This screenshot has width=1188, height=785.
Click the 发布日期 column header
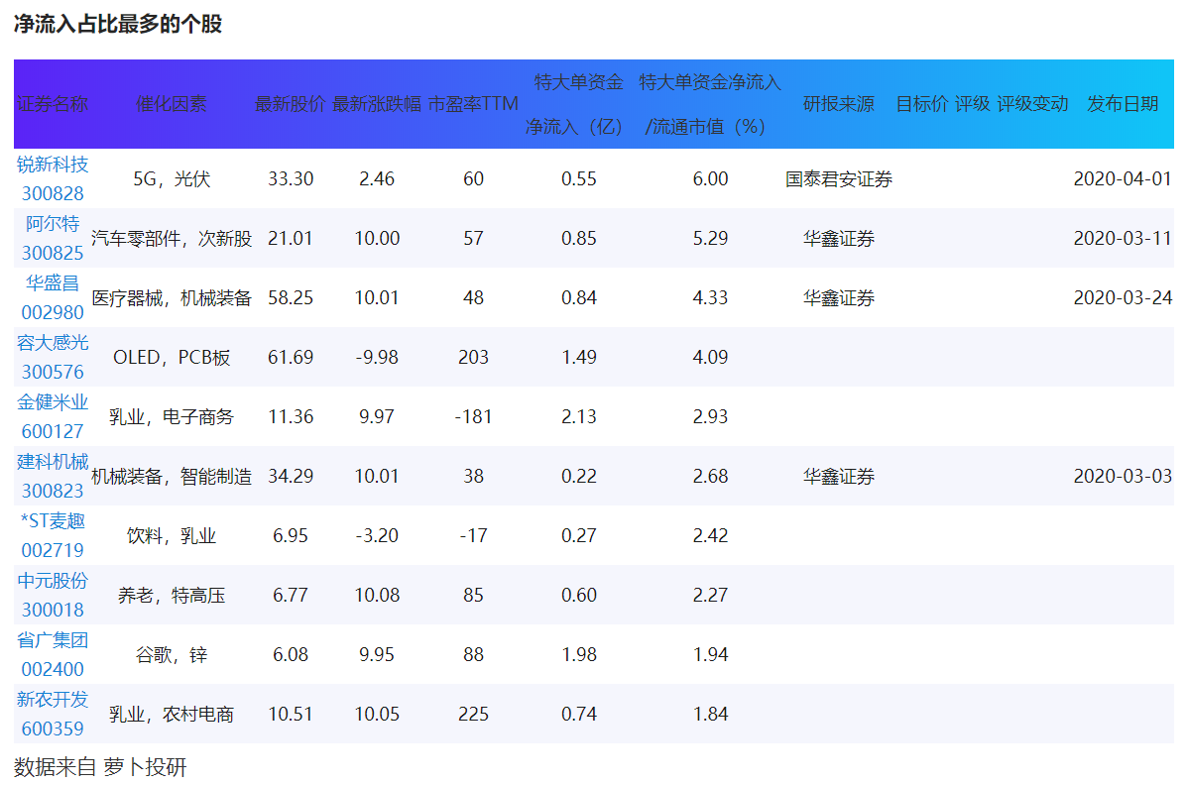[1123, 104]
